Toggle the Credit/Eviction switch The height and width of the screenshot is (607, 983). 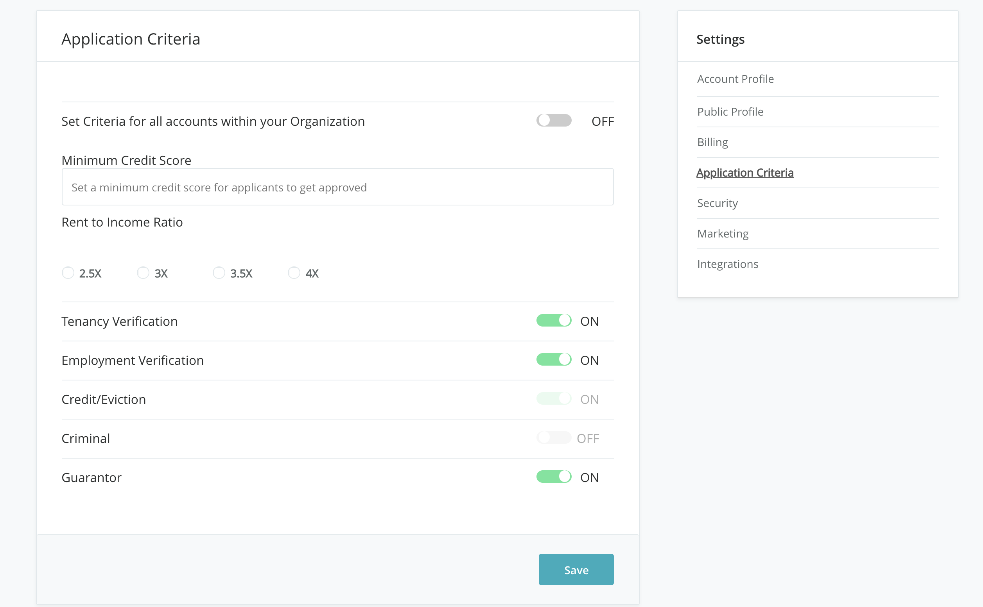pos(553,399)
